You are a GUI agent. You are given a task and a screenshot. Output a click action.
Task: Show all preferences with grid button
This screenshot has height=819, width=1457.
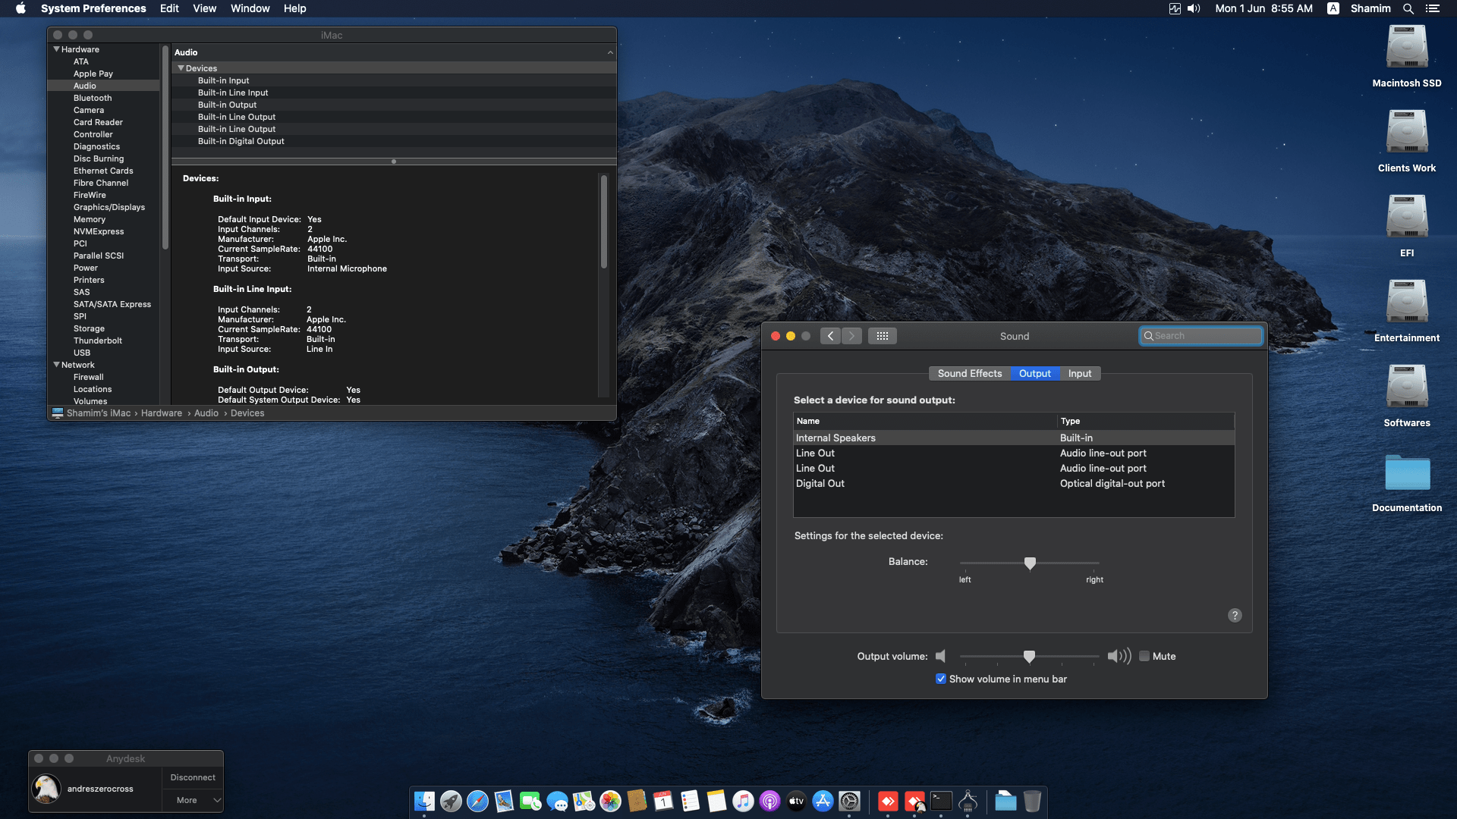pos(882,336)
